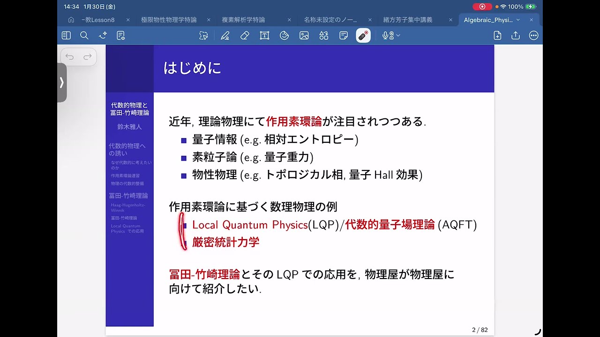Viewport: 600px width, 337px height.
Task: Undo the last action
Action: tap(70, 57)
